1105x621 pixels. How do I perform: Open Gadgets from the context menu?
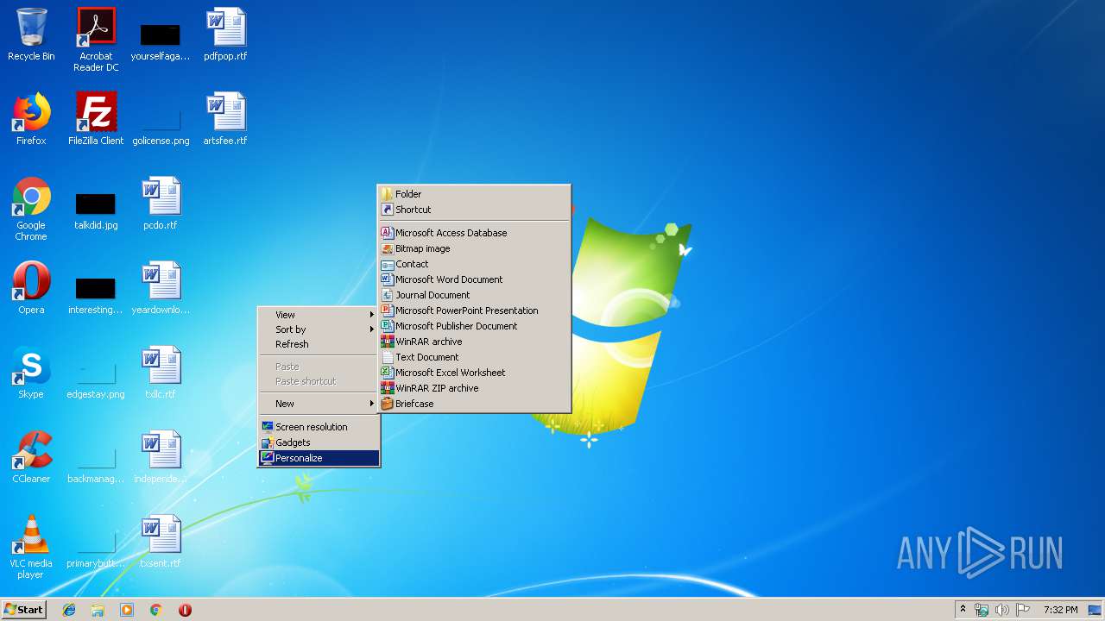(319, 442)
